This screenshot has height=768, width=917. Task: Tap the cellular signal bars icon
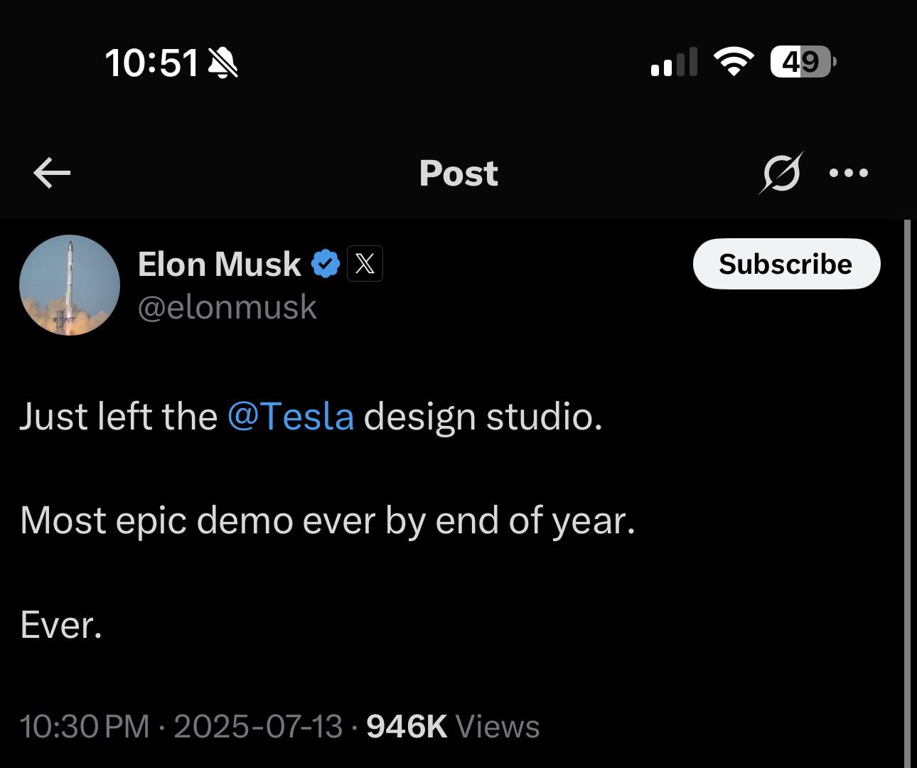(x=673, y=63)
